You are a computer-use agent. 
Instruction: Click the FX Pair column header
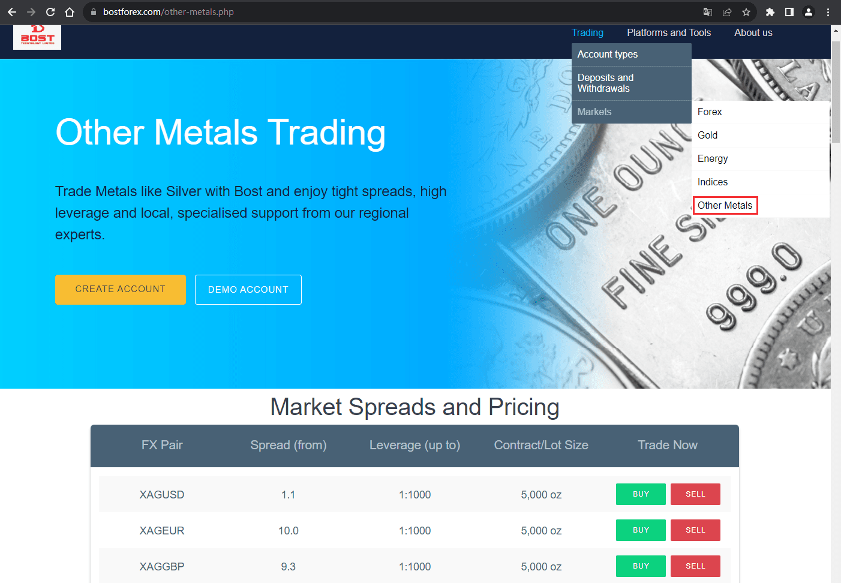tap(162, 445)
